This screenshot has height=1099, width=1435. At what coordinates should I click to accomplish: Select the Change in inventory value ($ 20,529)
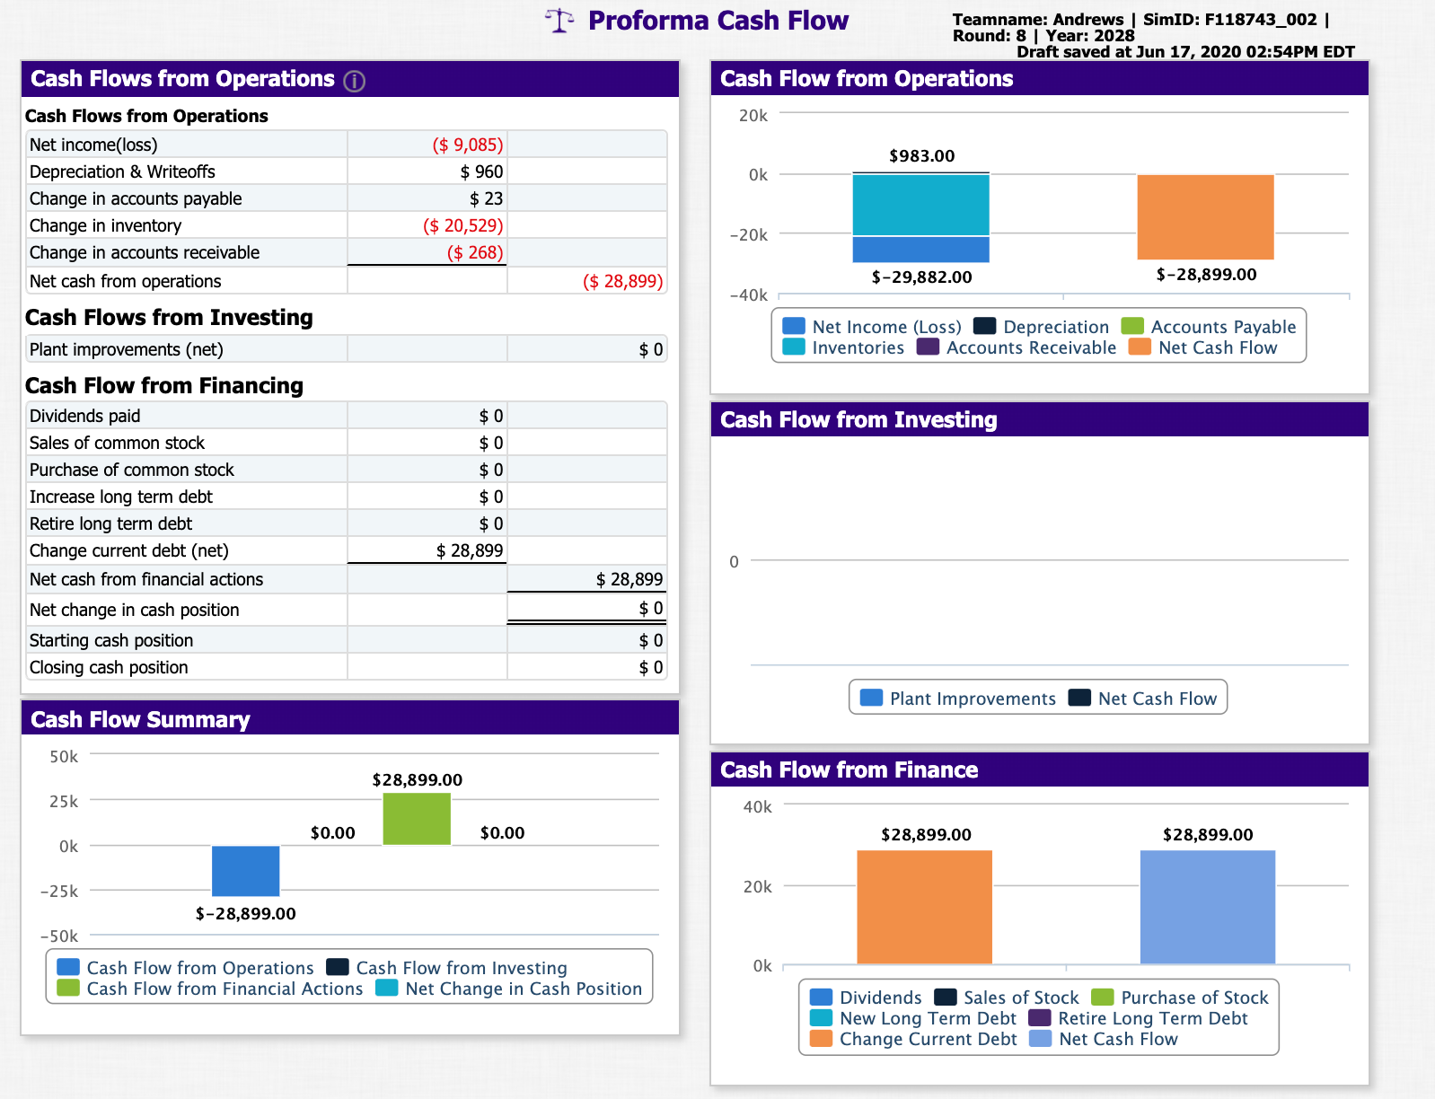click(x=463, y=225)
